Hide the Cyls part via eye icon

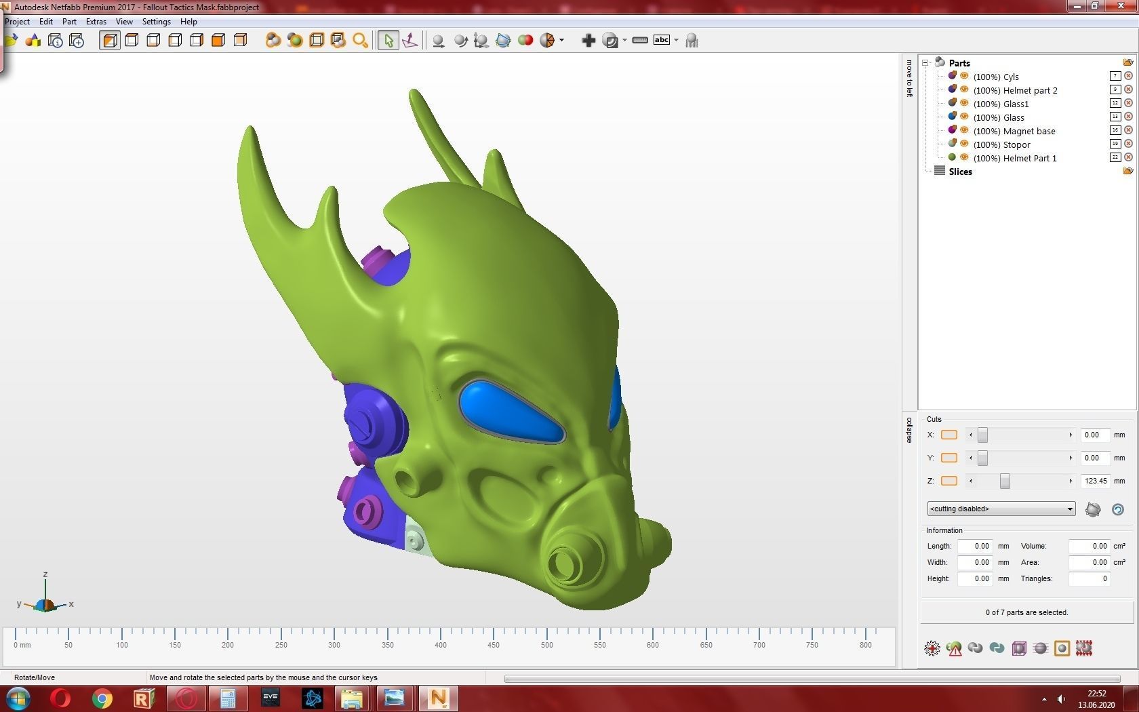965,76
